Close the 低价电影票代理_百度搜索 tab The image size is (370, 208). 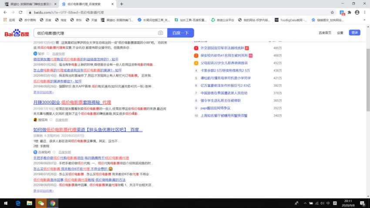pos(112,4)
